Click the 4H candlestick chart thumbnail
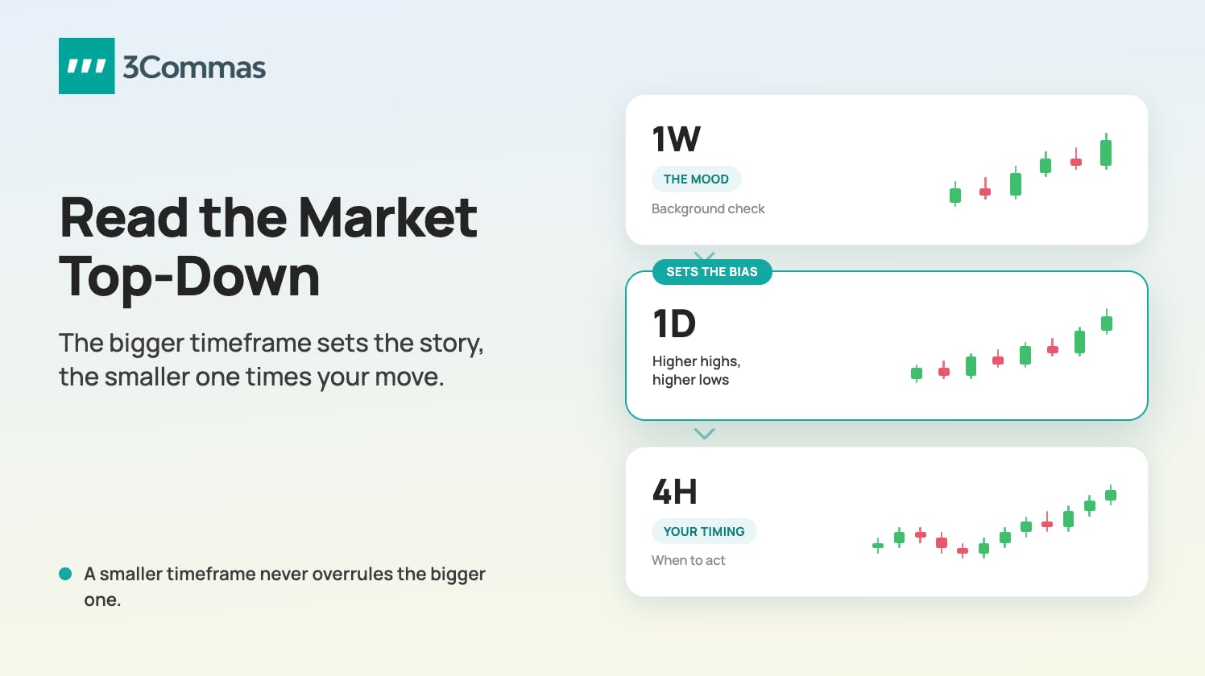Image resolution: width=1205 pixels, height=676 pixels. click(995, 521)
